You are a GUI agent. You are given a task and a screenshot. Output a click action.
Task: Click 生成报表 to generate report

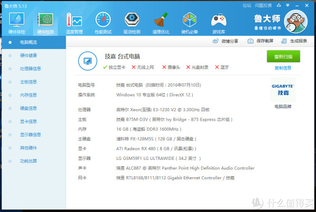point(294,41)
